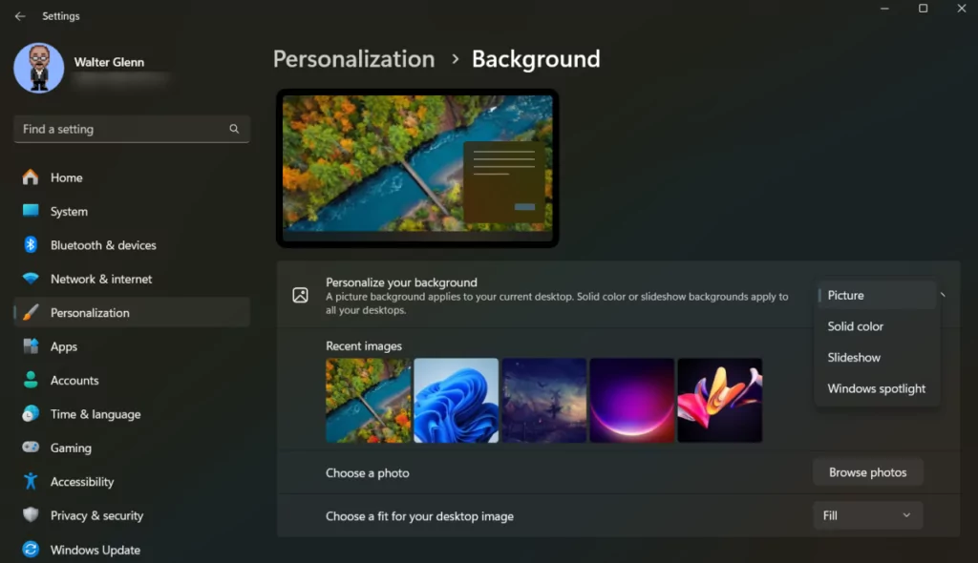Viewport: 978px width, 563px height.
Task: Open Accessibility settings label
Action: click(82, 482)
